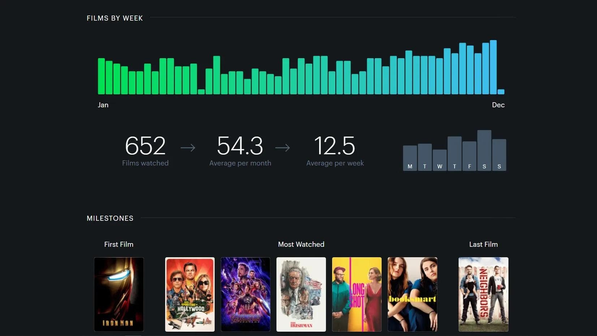597x336 pixels.
Task: Select the Neighbors poster under Last Film
Action: pos(483,294)
